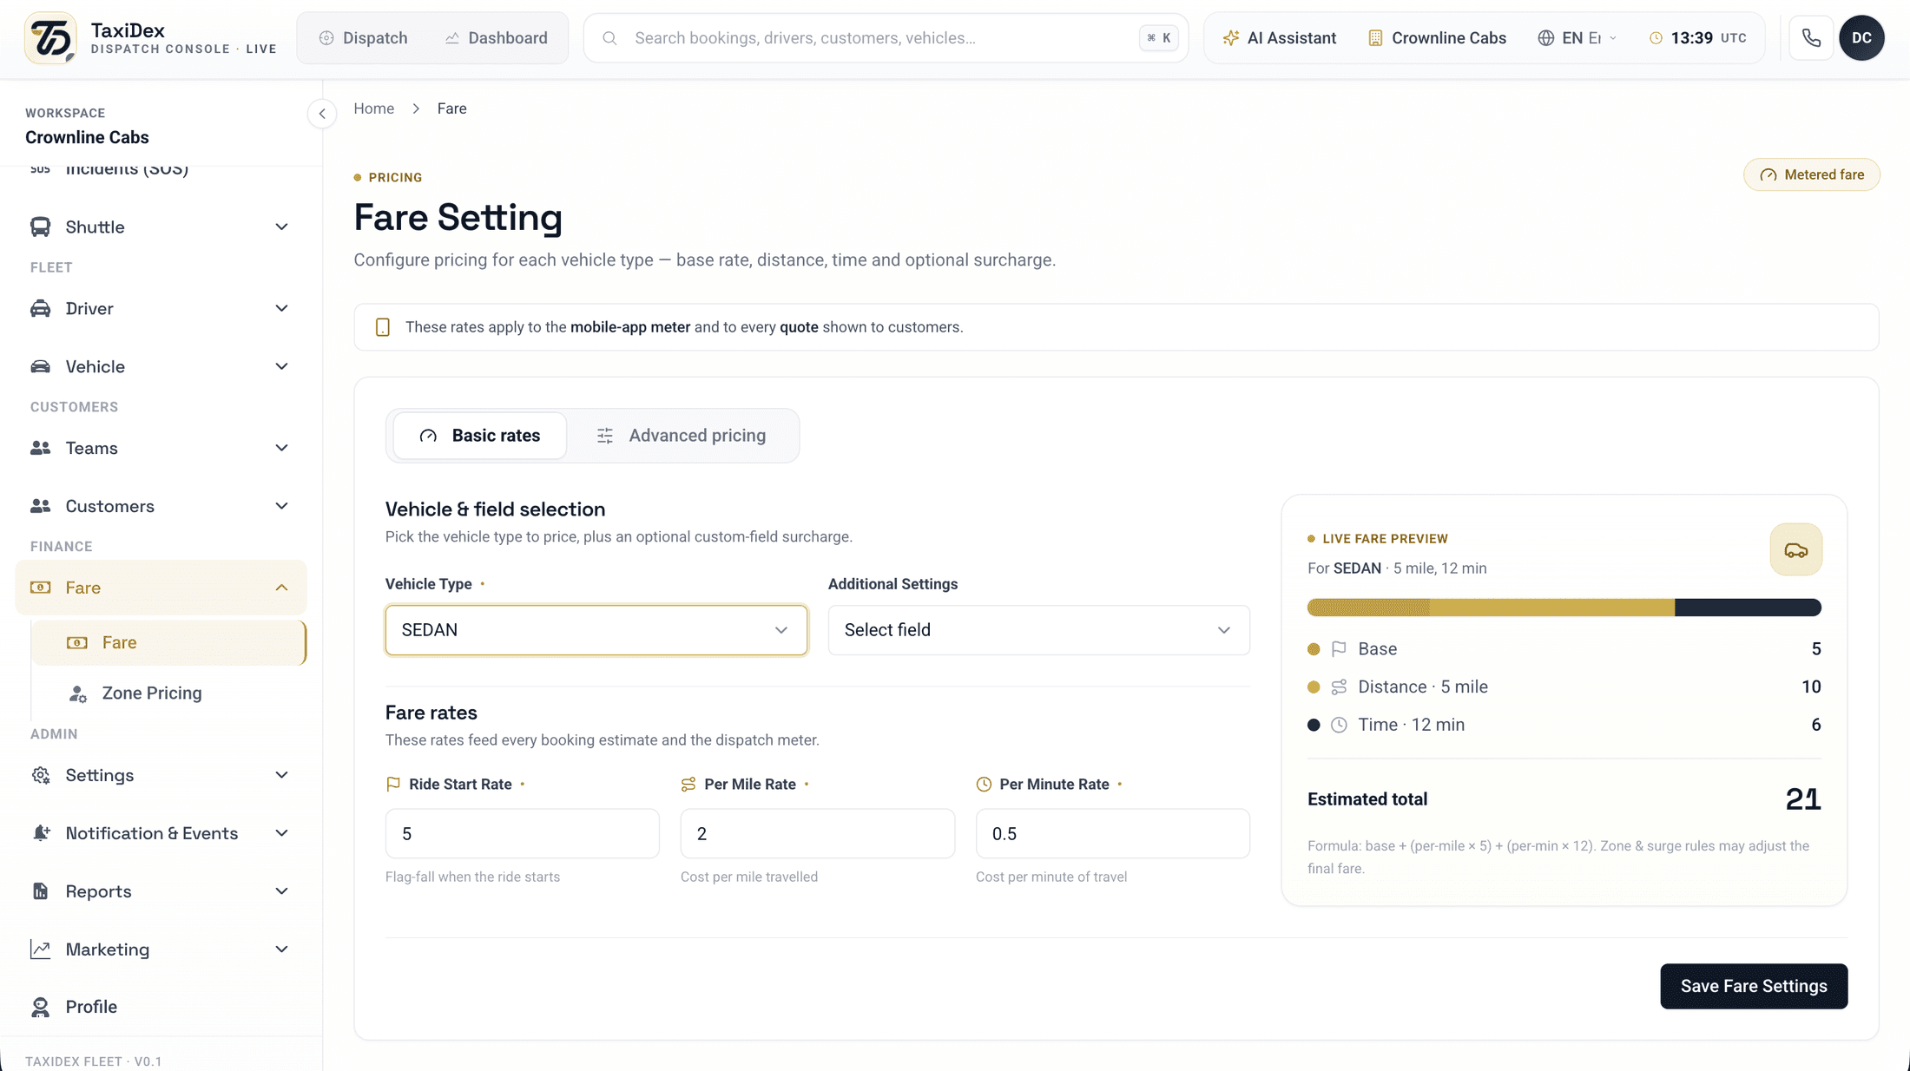Click the Ride Start Rate flag icon

[393, 784]
